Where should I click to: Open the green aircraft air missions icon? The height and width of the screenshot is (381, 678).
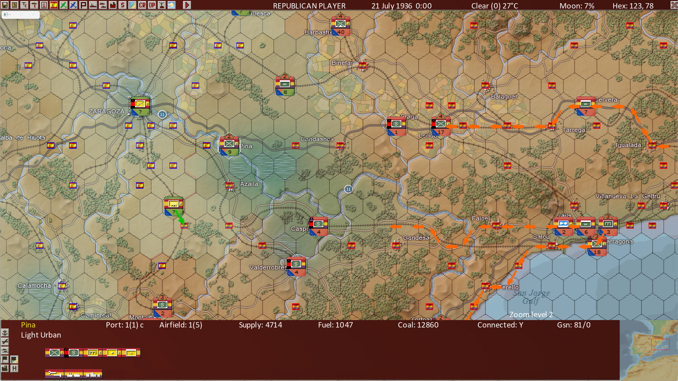pos(63,5)
